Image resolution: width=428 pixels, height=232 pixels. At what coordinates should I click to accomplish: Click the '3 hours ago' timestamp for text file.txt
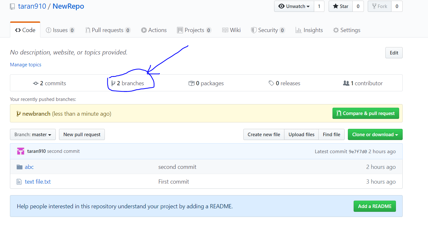click(x=381, y=182)
